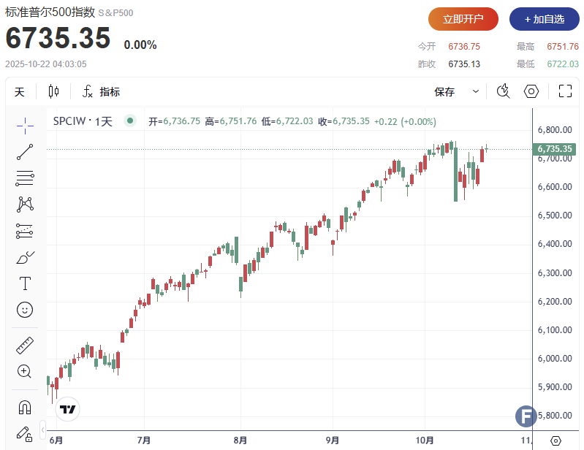Toggle the green market status dot
Screen dimensions: 584x450
click(x=129, y=121)
